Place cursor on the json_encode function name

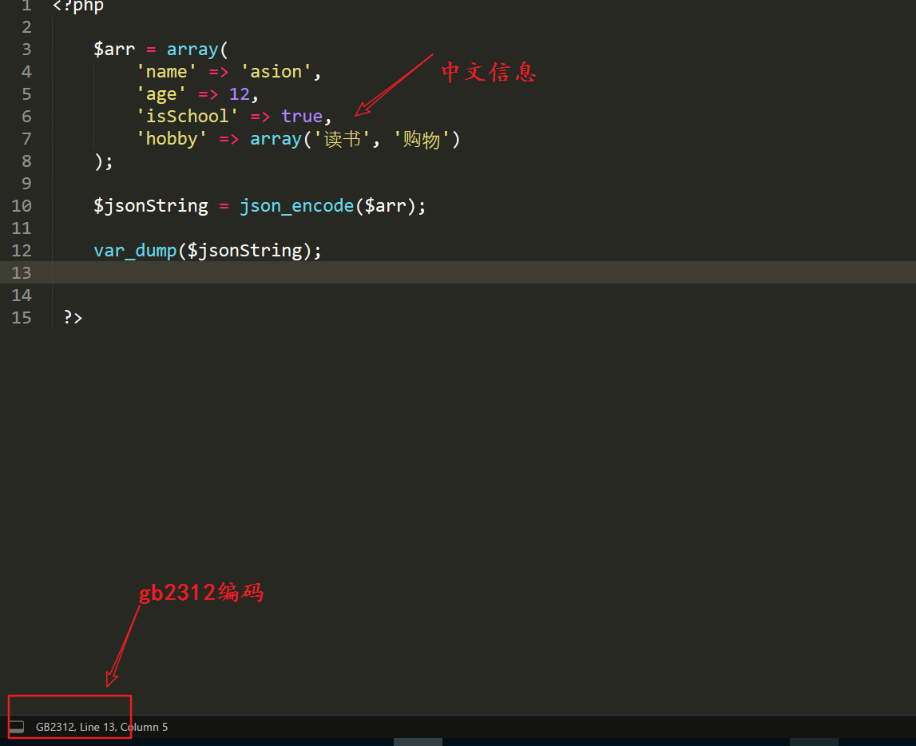296,205
